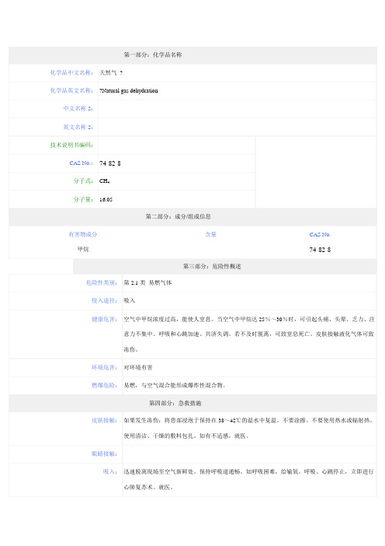Select the 16.05 molecular weight value
Screen dimensions: 385x546
[106, 200]
